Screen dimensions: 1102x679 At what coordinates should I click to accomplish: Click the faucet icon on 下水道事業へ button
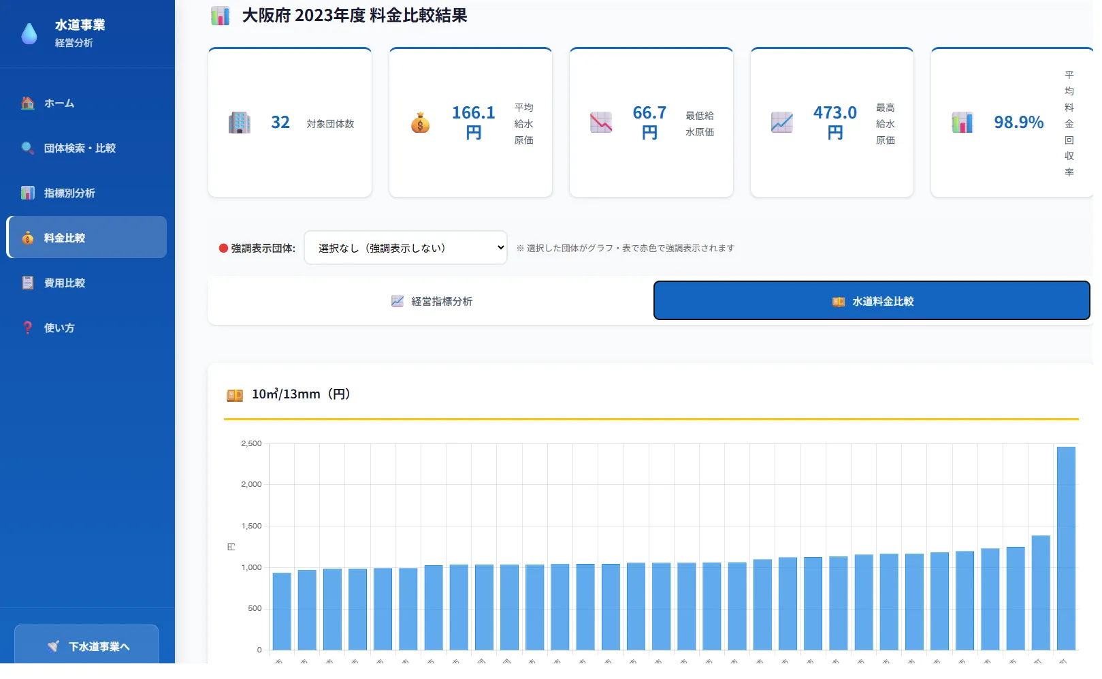pos(53,646)
